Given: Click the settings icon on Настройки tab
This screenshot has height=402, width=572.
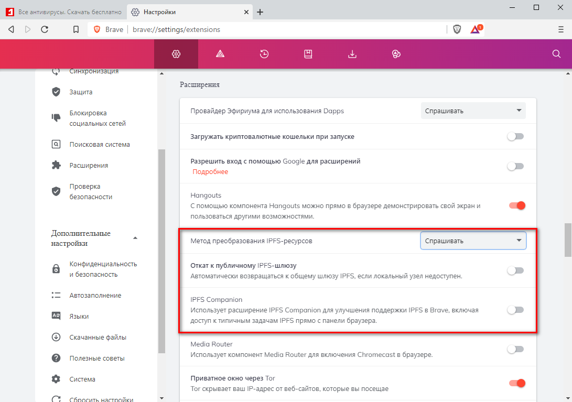Looking at the screenshot, I should pyautogui.click(x=135, y=12).
